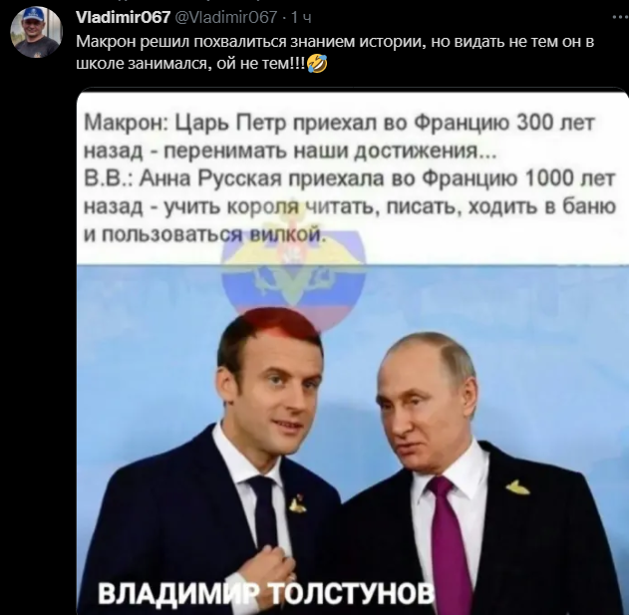Click the gold lapel pin on Macron's jacket
629x615 pixels.
coord(297,505)
